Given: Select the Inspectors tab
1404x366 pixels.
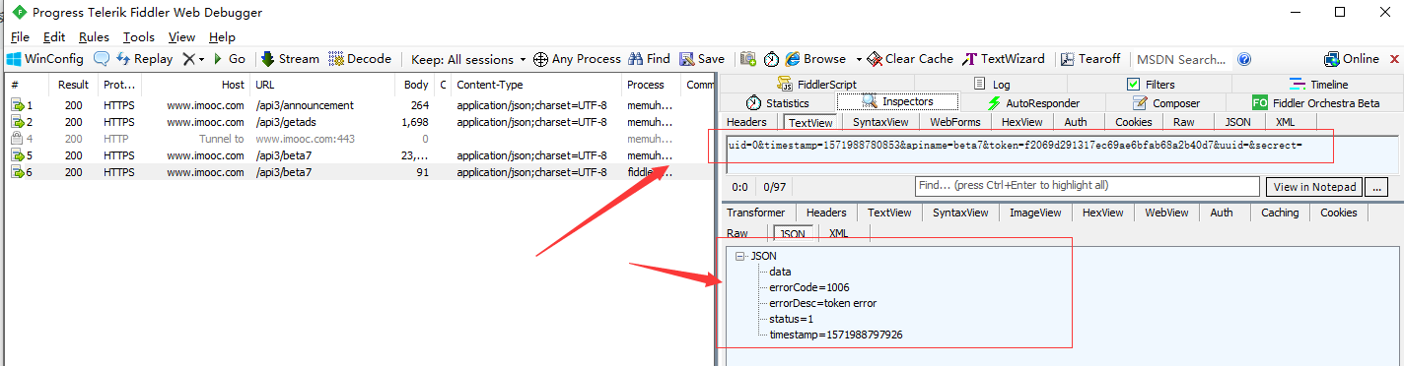Looking at the screenshot, I should tap(897, 101).
